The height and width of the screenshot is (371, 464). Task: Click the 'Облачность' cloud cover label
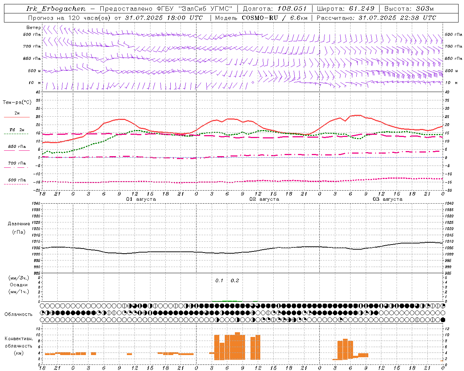coord(18,314)
